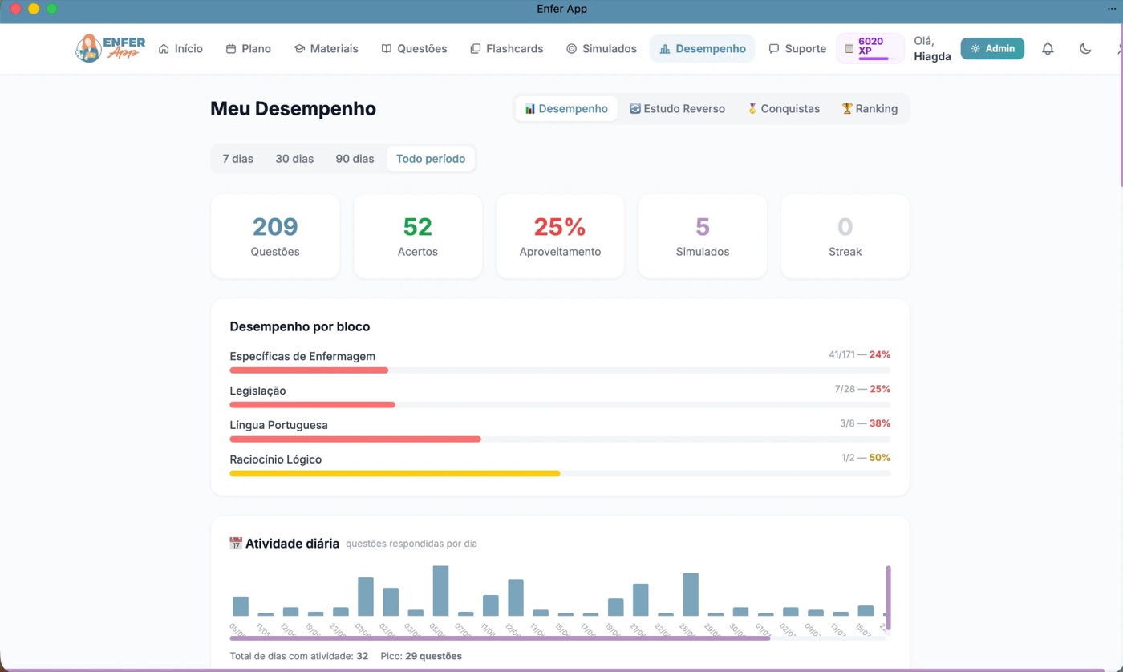The image size is (1123, 672).
Task: Click the 0 Streak card
Action: tap(845, 236)
